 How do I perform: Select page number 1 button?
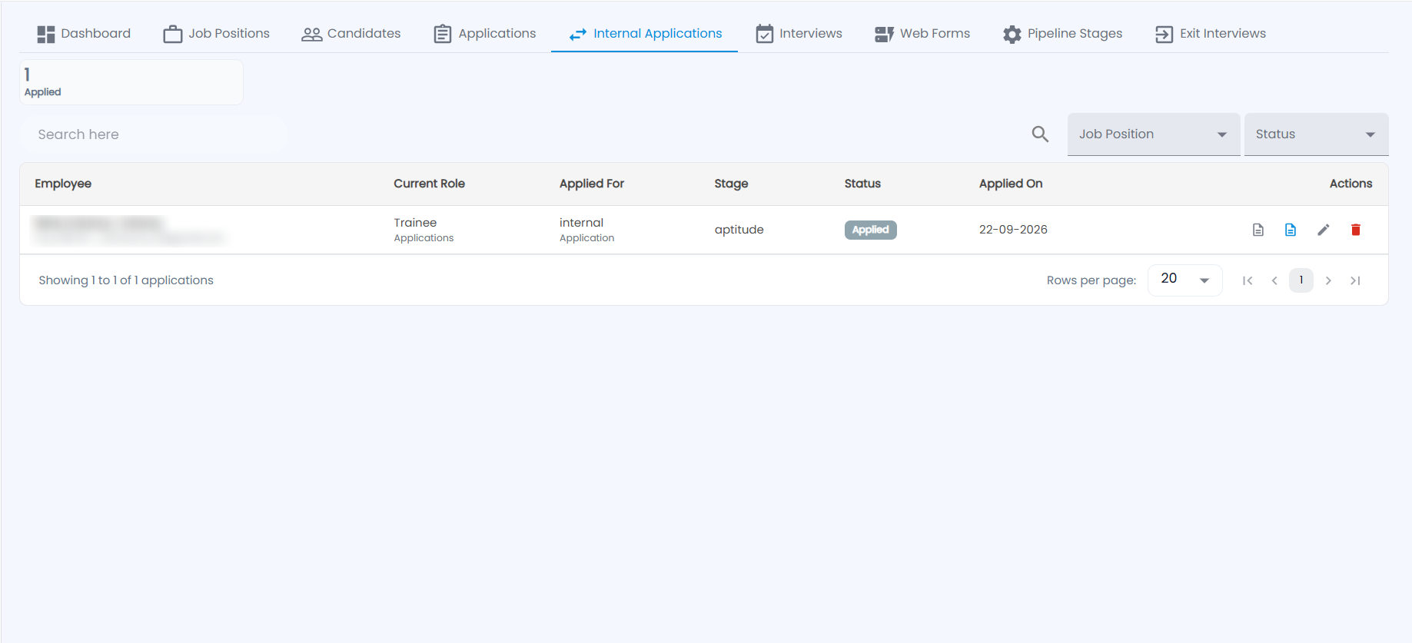point(1301,280)
